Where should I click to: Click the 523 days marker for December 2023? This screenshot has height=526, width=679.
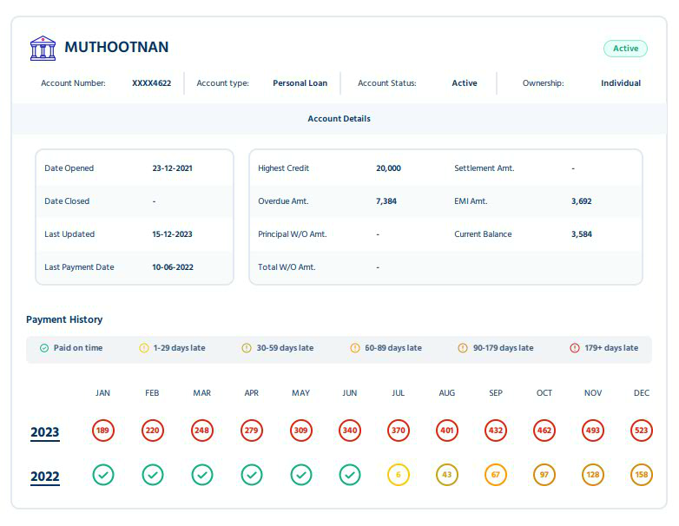coord(642,430)
